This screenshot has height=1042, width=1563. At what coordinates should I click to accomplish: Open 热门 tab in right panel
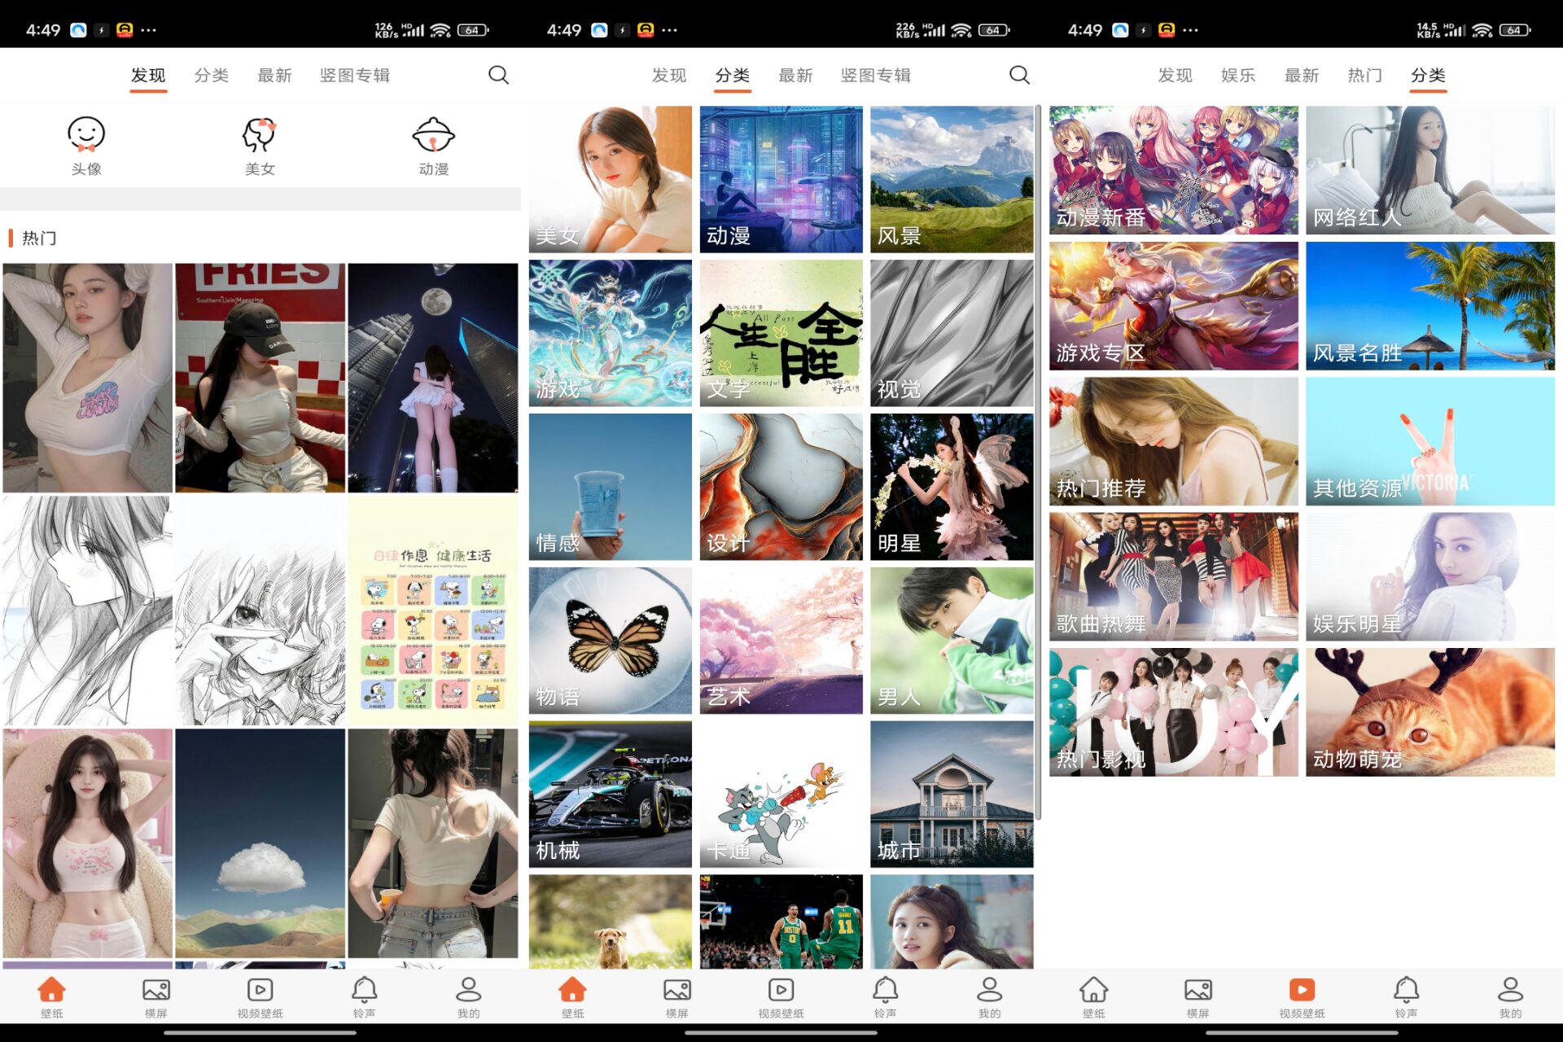1364,75
